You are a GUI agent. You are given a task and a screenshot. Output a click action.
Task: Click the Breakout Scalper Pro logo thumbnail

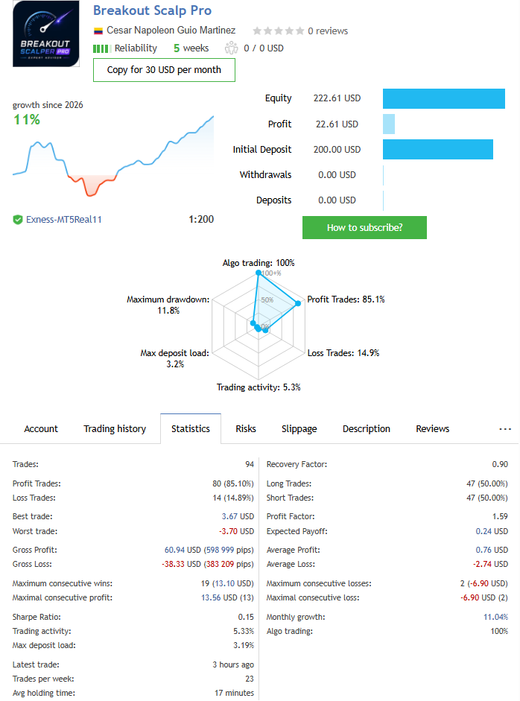coord(46,34)
